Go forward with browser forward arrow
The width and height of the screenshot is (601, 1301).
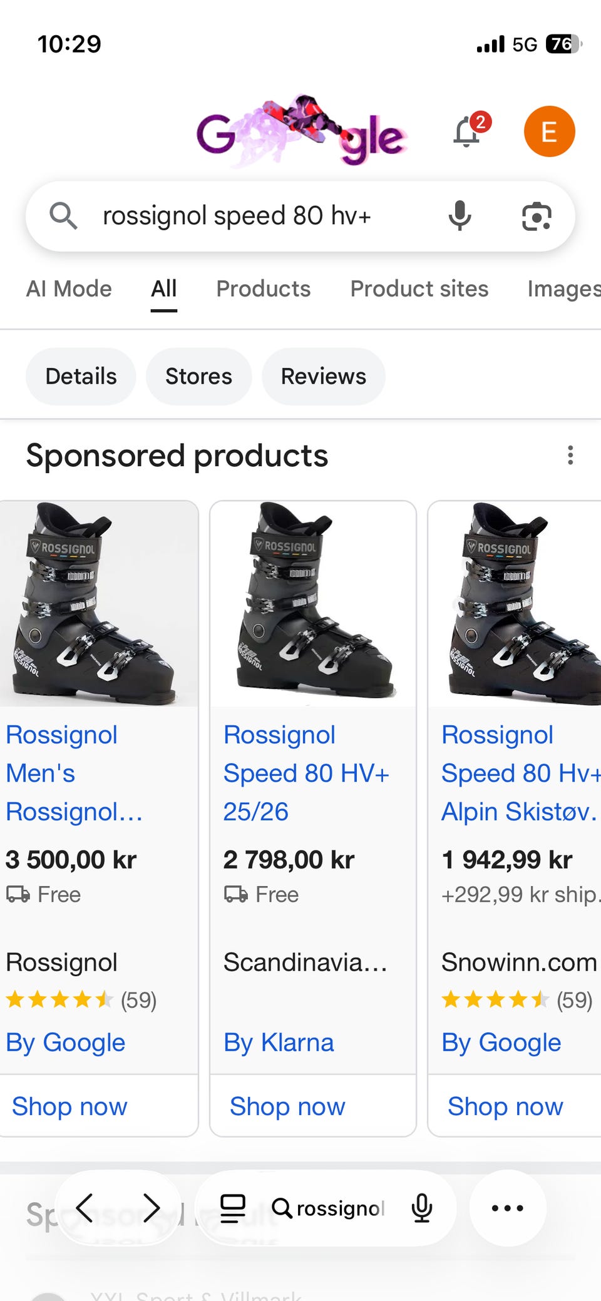click(151, 1207)
